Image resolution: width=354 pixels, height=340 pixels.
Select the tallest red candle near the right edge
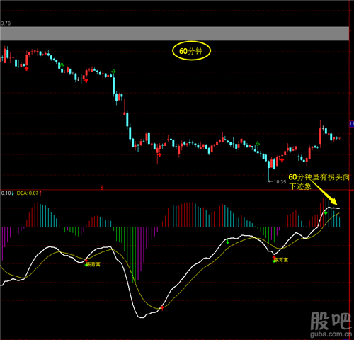click(320, 133)
